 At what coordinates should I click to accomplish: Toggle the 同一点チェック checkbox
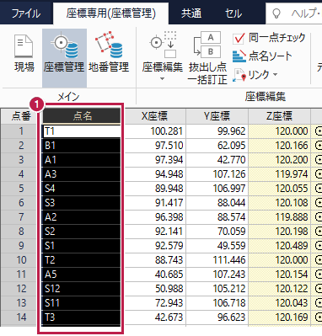click(239, 38)
